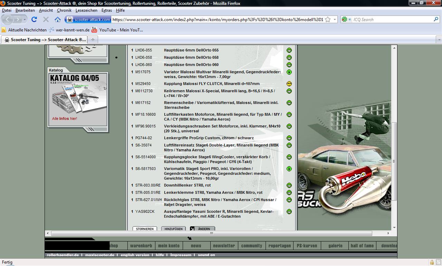Open the wer-kennt-wen.de bookmark
This screenshot has width=442, height=266.
(69, 30)
